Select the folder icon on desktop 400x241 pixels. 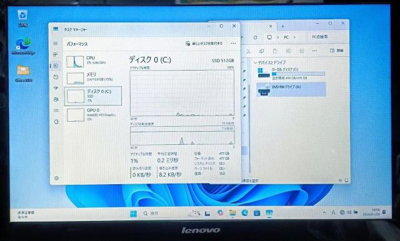point(24,74)
